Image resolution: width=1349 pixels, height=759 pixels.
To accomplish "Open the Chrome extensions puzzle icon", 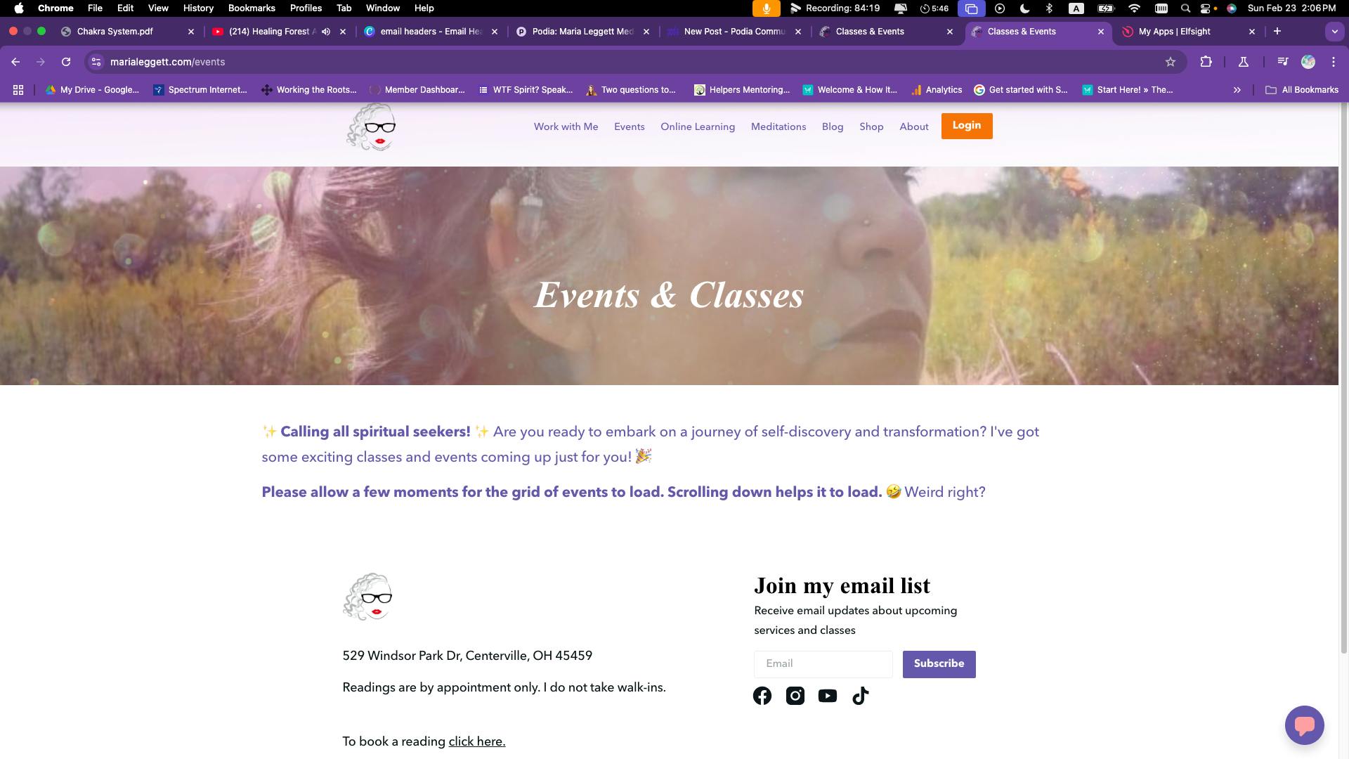I will [x=1206, y=62].
